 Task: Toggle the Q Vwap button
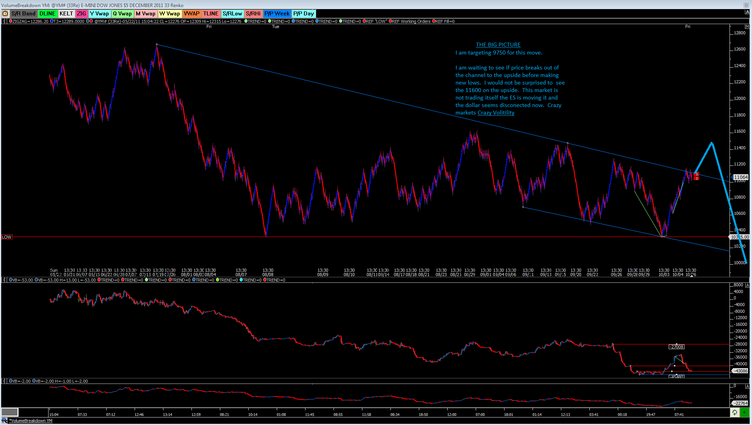[x=122, y=14]
